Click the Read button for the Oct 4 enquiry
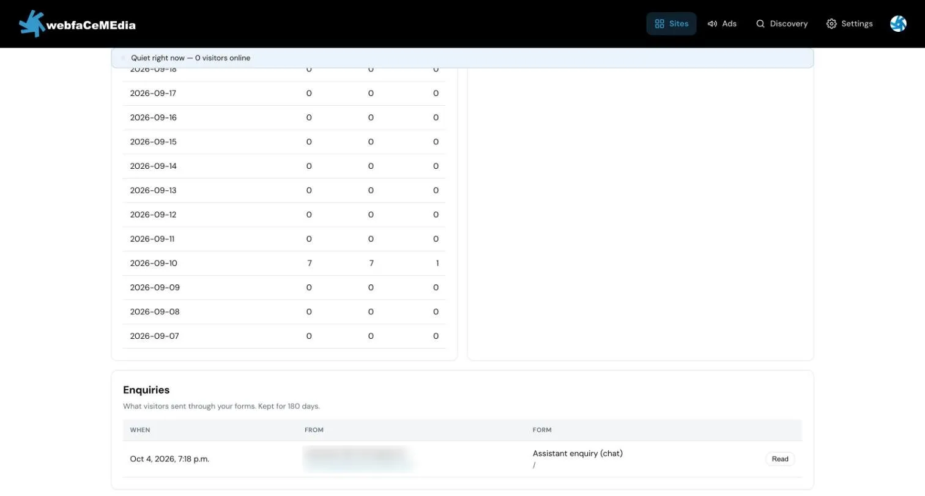The width and height of the screenshot is (925, 496). pos(780,459)
